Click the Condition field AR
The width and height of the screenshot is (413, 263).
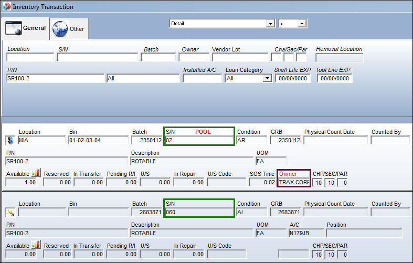tap(251, 140)
